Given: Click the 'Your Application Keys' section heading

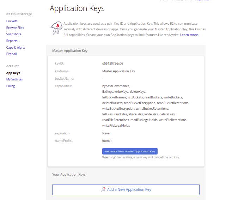Looking at the screenshot, I should (69, 175).
